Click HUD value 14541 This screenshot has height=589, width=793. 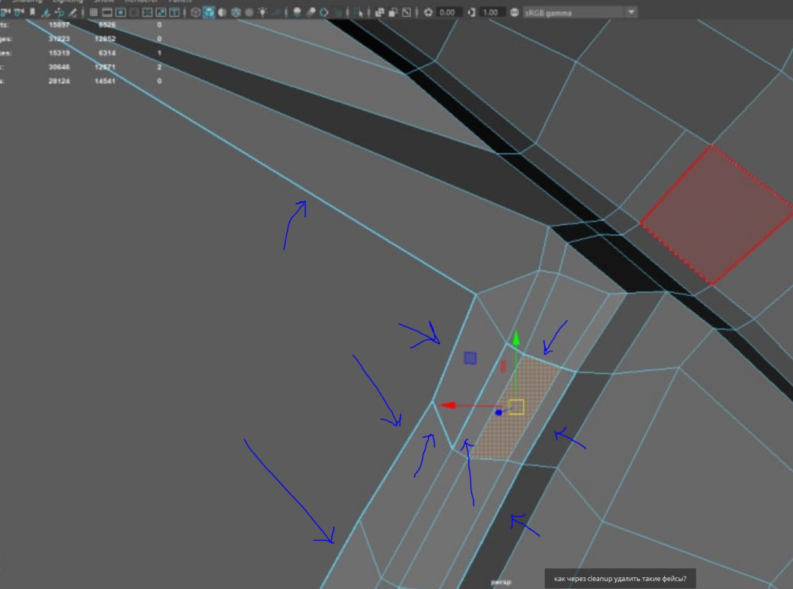pos(105,81)
